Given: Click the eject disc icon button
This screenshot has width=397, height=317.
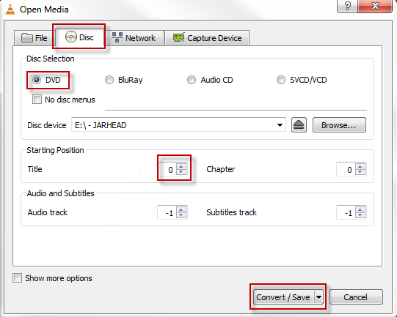Looking at the screenshot, I should pos(299,124).
